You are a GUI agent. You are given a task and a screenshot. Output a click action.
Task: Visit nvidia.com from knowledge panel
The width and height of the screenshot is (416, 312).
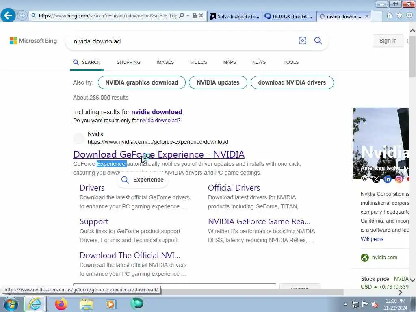(x=384, y=257)
